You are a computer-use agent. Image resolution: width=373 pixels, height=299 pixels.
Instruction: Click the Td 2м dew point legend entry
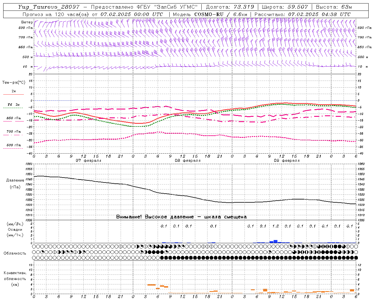tap(14, 105)
